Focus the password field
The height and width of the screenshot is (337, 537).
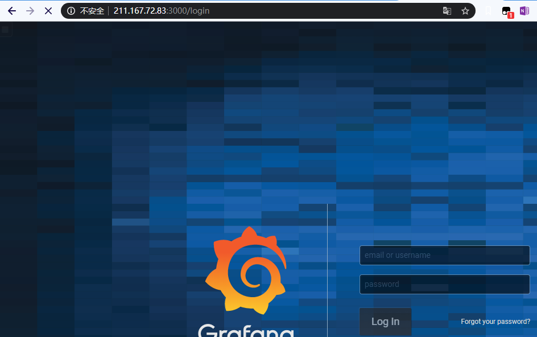(444, 284)
